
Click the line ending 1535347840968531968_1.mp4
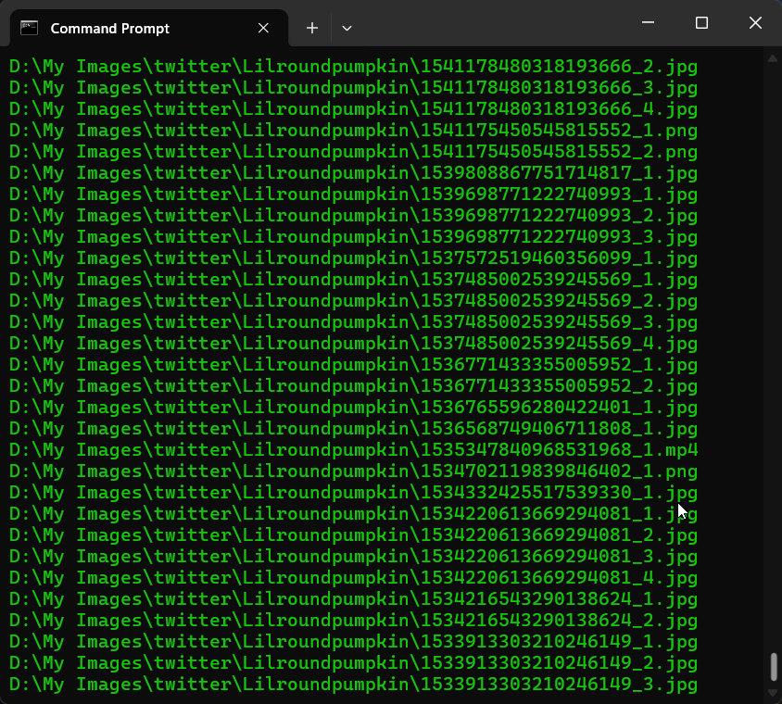pyautogui.click(x=353, y=449)
